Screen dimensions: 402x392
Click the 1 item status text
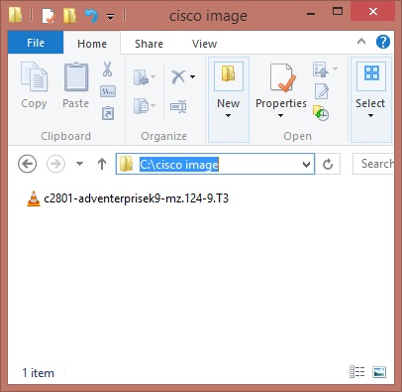click(39, 373)
